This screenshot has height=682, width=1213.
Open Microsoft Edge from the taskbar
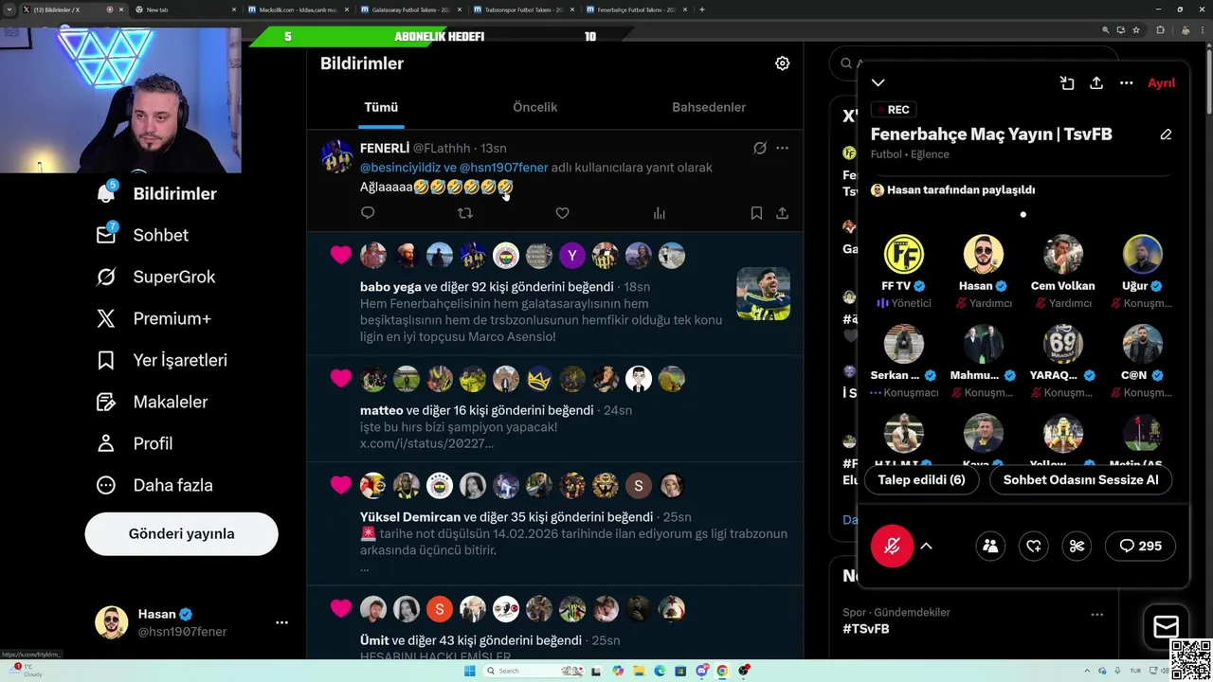[660, 671]
